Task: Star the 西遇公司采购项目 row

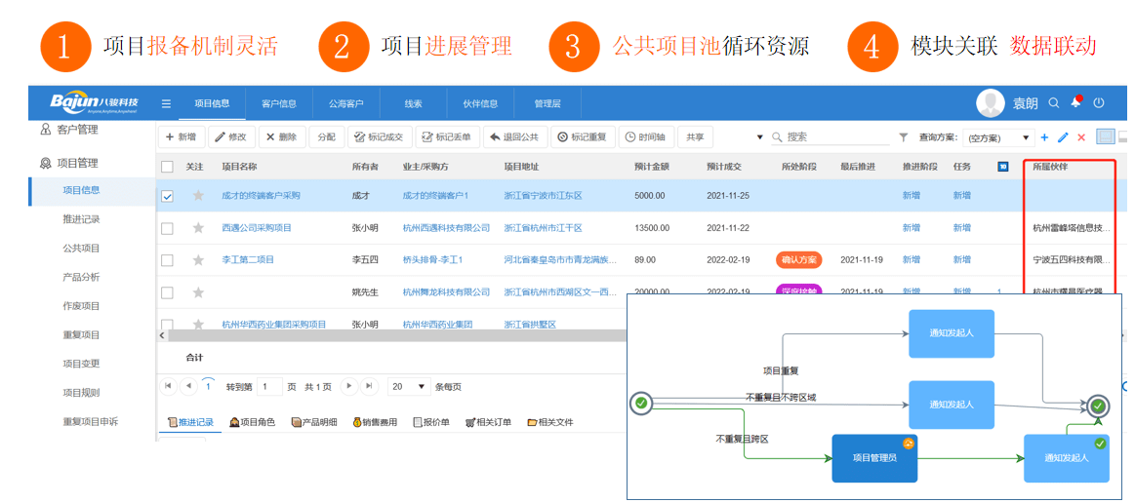Action: 198,228
